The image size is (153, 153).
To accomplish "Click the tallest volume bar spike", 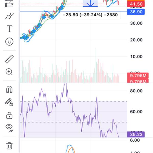I will click(96, 65).
